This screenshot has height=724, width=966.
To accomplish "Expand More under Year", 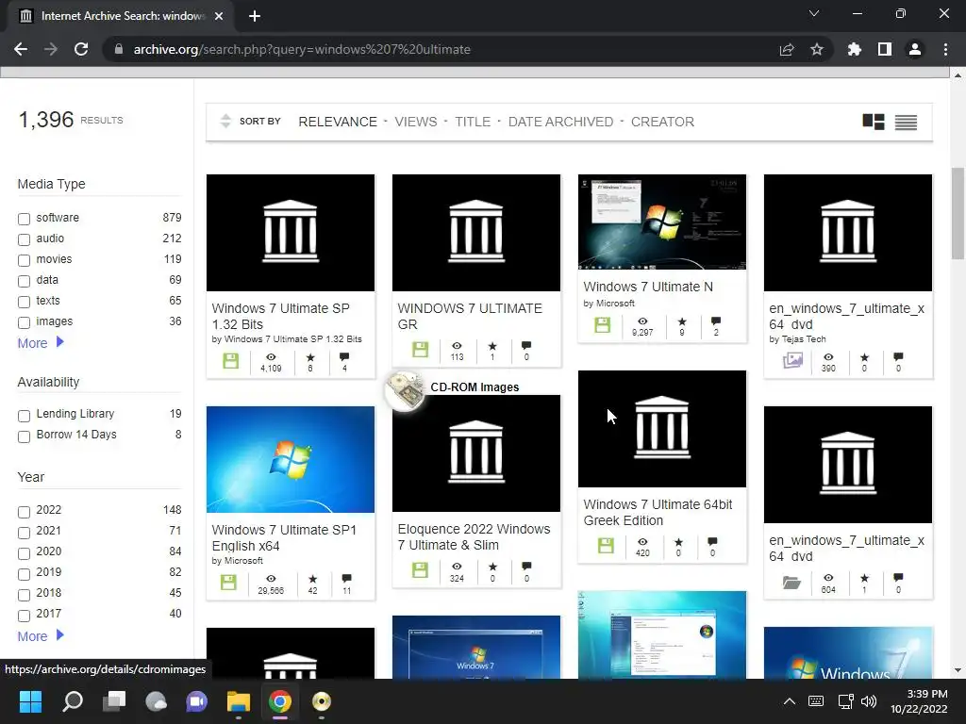I will (x=41, y=636).
